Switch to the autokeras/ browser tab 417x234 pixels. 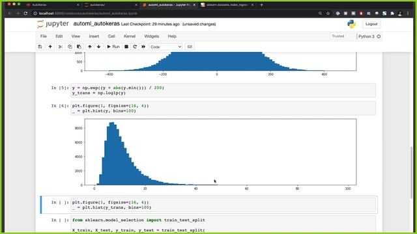[x=110, y=5]
